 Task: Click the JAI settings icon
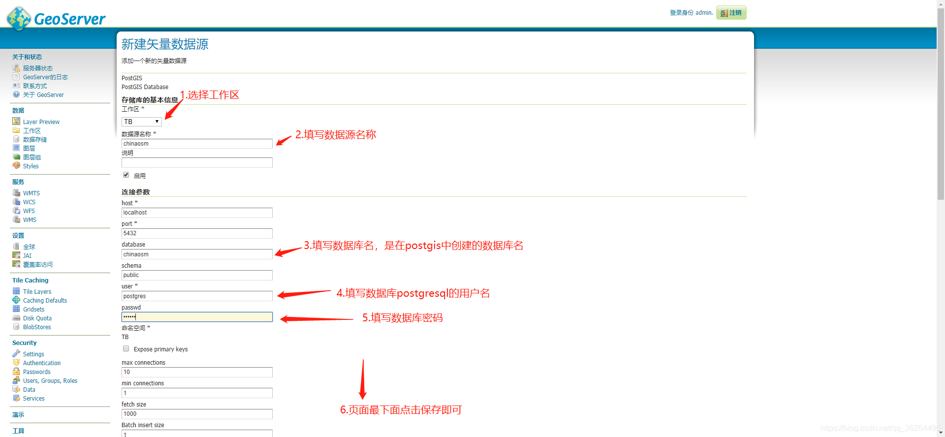pos(16,255)
